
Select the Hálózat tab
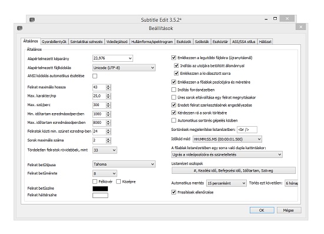pyautogui.click(x=265, y=41)
